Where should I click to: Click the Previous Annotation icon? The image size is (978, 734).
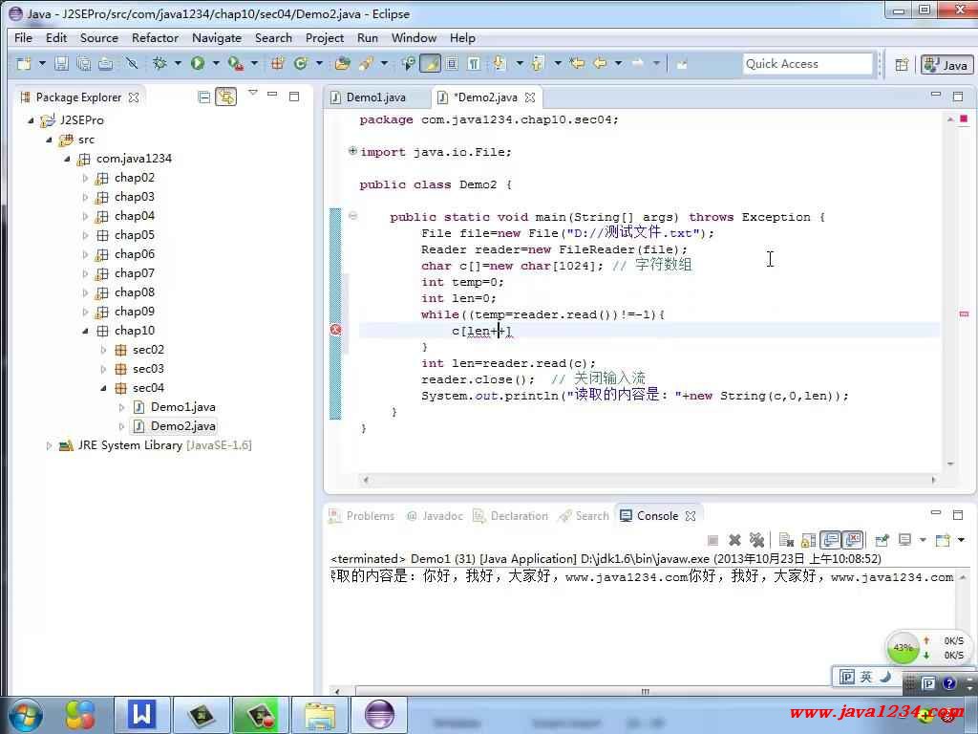tap(538, 63)
